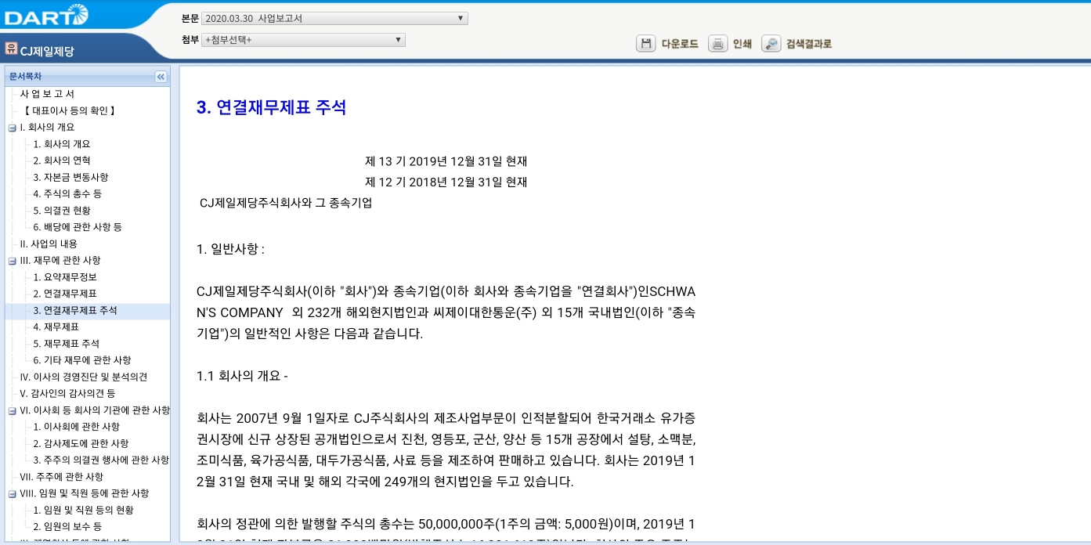
Task: Collapse the I. 회사의 개요 tree node
Action: pos(12,128)
